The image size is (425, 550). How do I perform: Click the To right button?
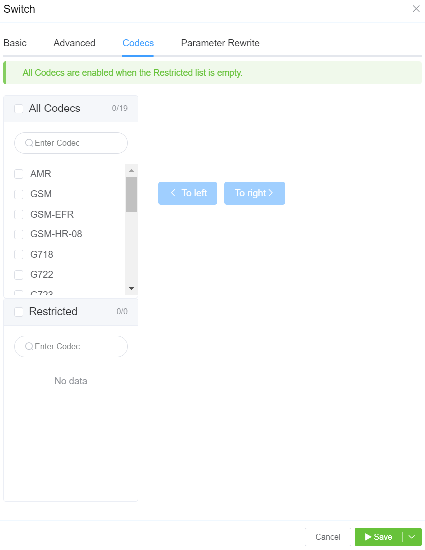point(255,193)
